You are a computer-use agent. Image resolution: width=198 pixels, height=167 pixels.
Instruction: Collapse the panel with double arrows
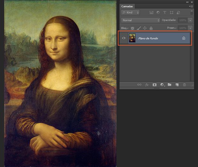coord(187,2)
